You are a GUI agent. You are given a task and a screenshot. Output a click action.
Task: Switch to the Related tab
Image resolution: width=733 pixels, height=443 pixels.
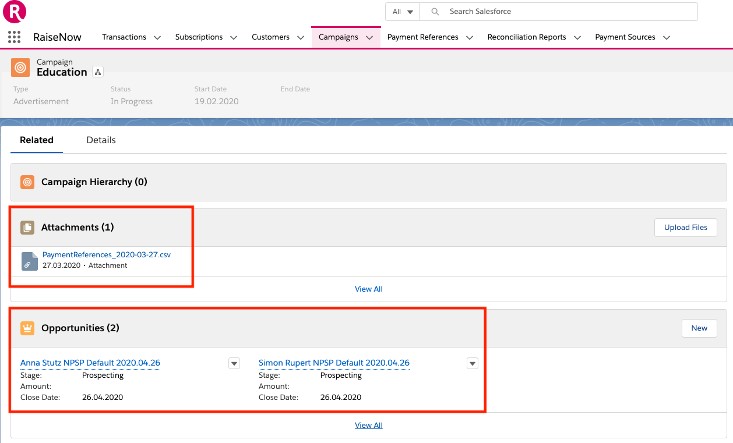coord(37,140)
